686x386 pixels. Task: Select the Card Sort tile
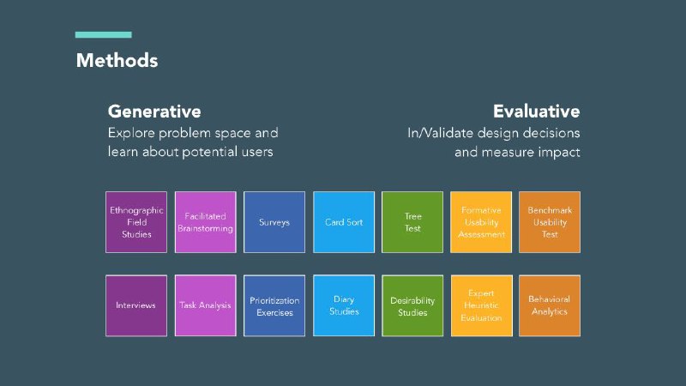click(x=344, y=222)
